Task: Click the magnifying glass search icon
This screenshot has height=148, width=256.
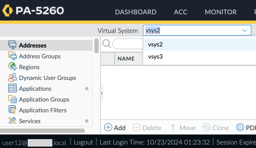Action: 107,44
